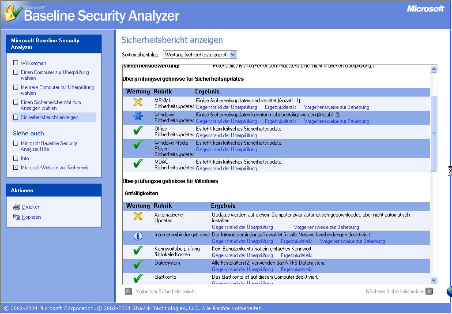Click the yellow X icon for Automatische Updates
452x314 pixels.
point(138,216)
